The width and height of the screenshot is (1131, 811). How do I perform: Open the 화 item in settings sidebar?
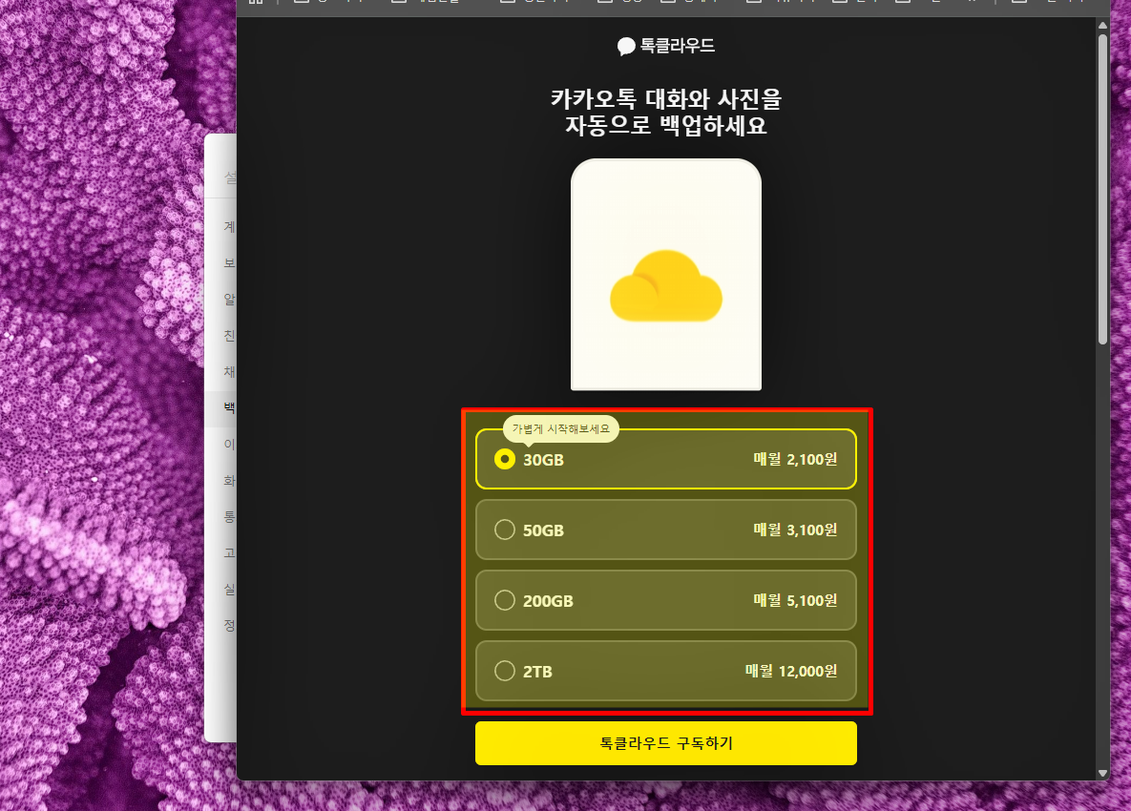(229, 481)
